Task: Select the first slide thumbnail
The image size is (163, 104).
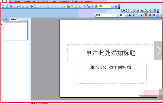Action: coord(16,31)
